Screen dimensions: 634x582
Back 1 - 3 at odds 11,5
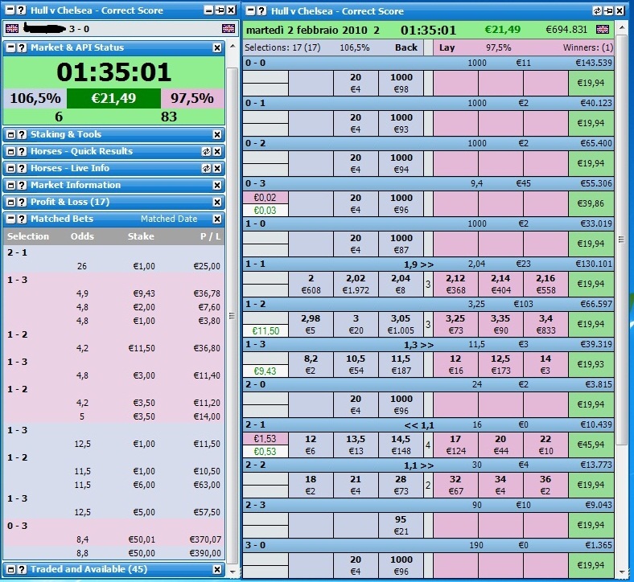coord(401,364)
